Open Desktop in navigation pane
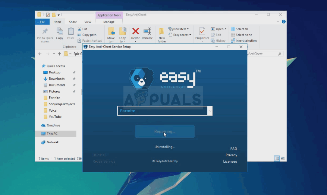The width and height of the screenshot is (327, 195). pos(52,73)
